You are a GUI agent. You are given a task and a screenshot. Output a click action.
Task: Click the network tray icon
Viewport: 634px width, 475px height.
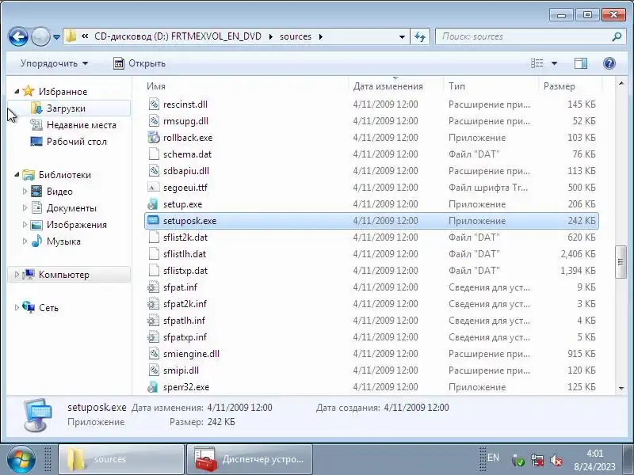tap(537, 460)
